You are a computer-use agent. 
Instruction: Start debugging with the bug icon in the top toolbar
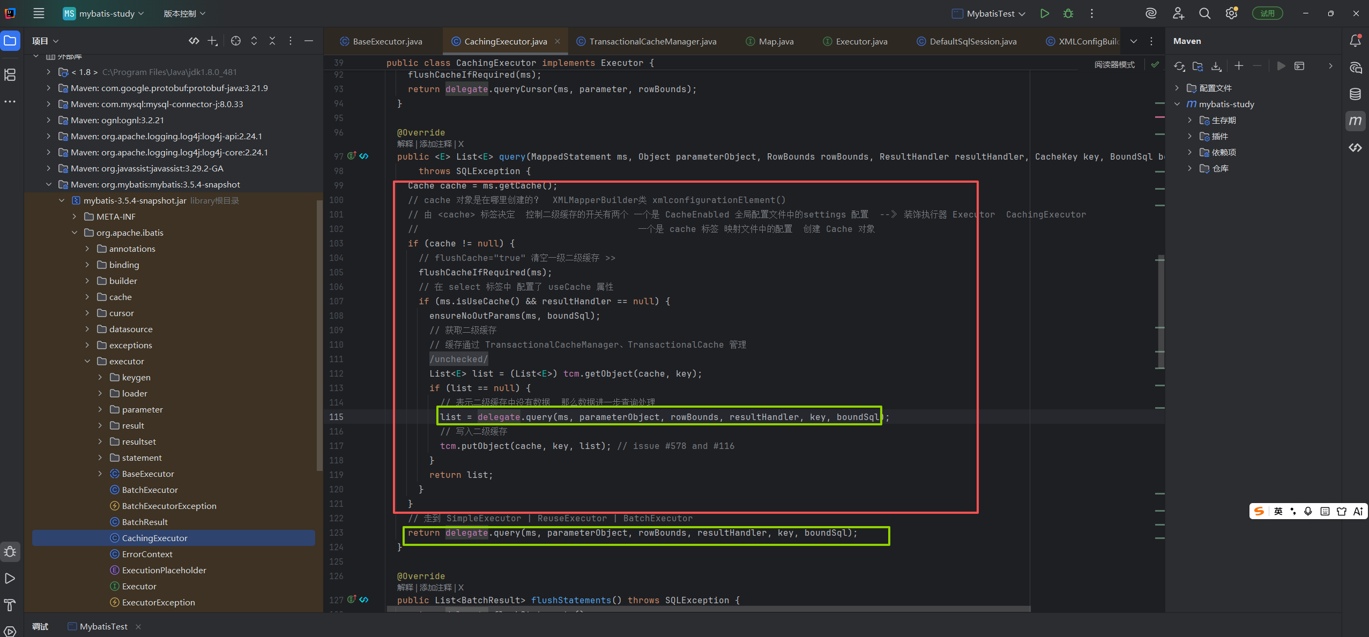(1068, 13)
